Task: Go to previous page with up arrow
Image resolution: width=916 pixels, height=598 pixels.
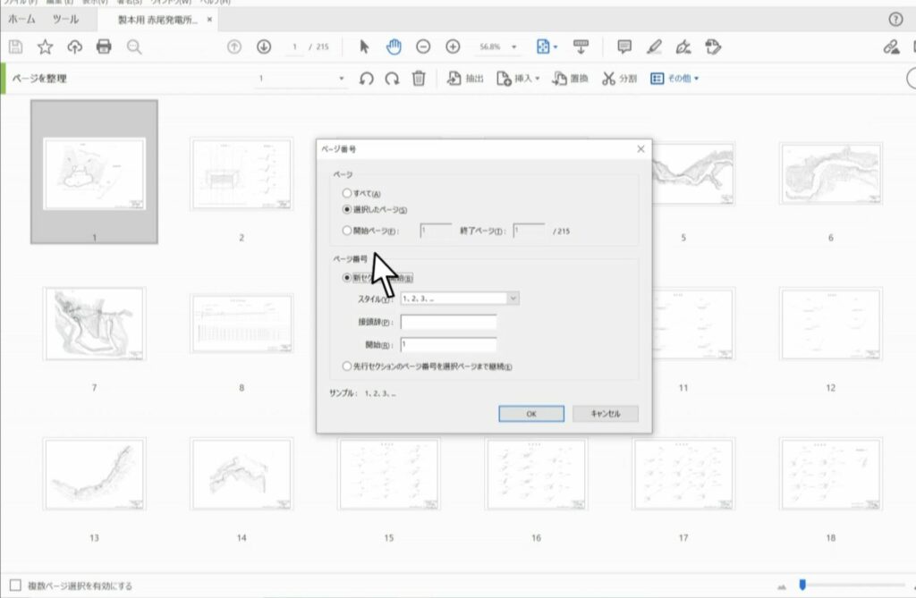Action: click(234, 46)
